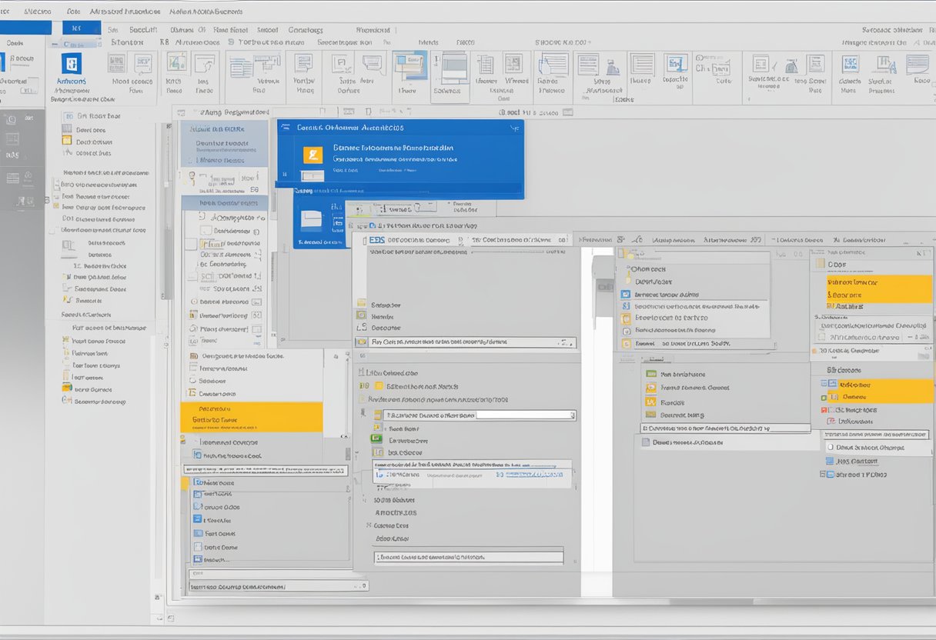This screenshot has height=640, width=936.
Task: Click the green icon in the right-center panel list
Action: [651, 374]
